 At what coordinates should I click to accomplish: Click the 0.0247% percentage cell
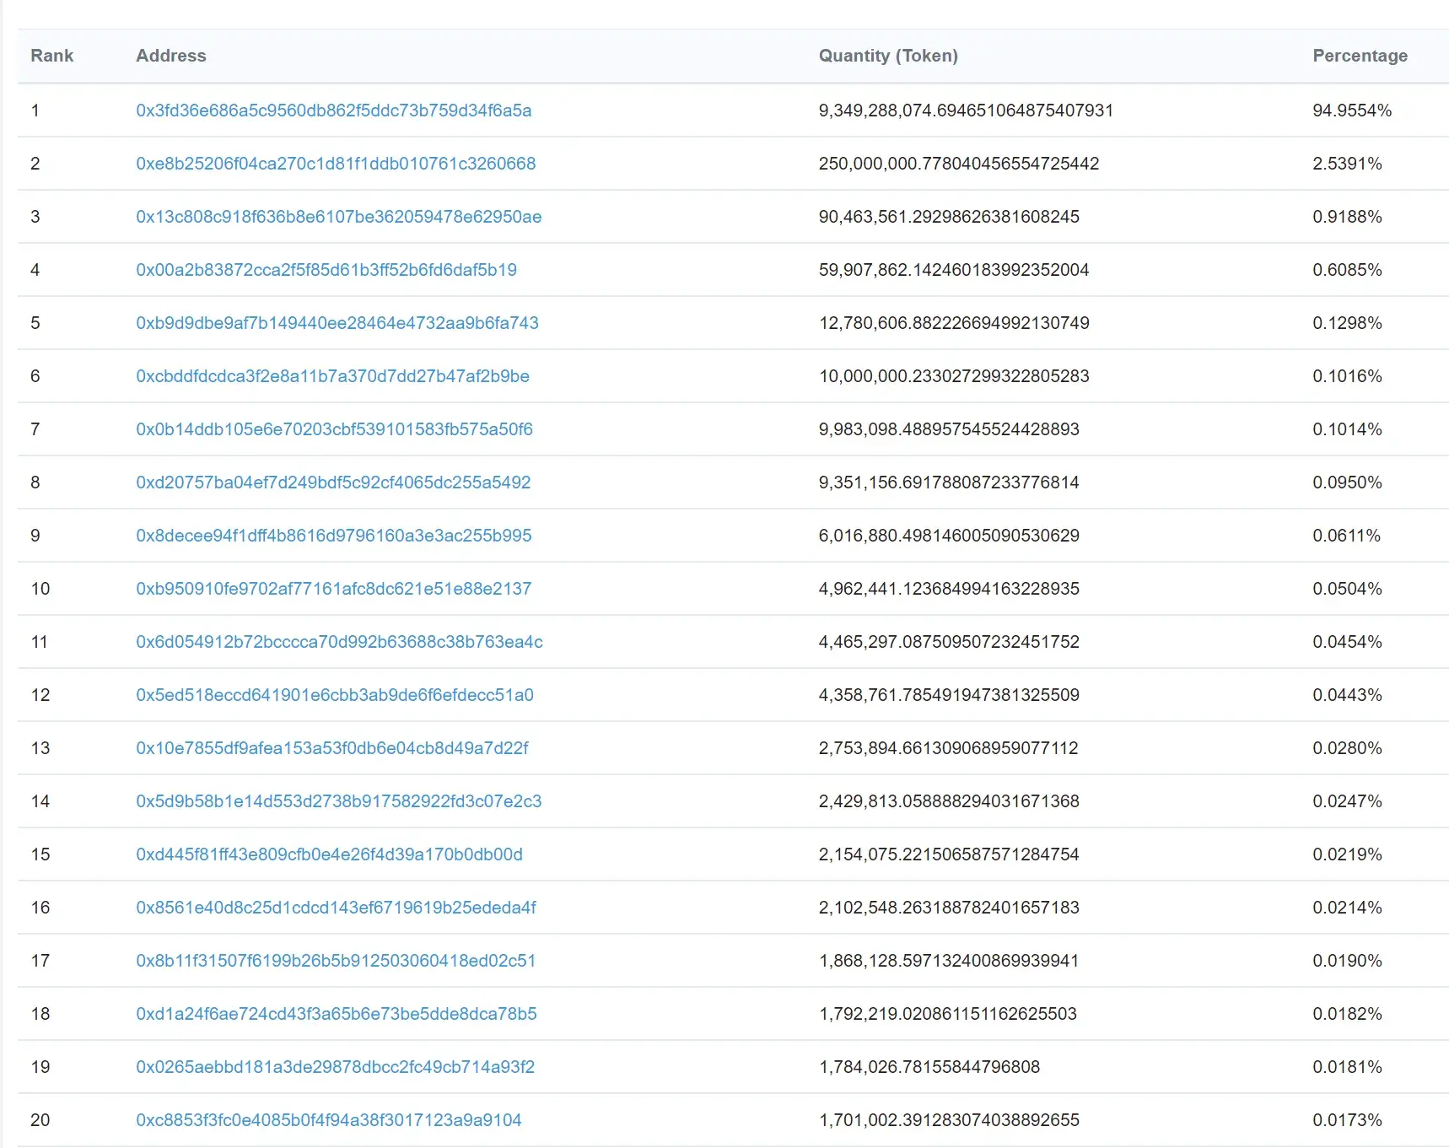(x=1347, y=801)
